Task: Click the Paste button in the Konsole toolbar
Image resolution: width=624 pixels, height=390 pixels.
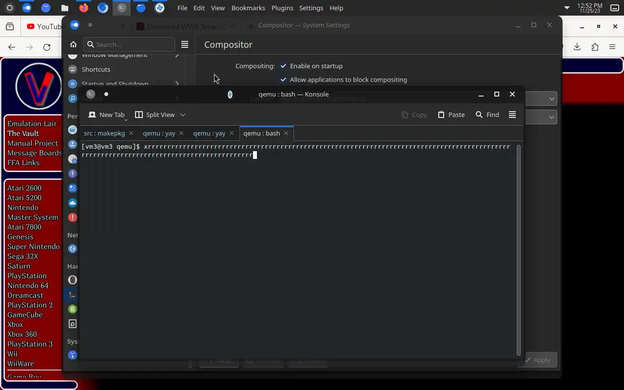Action: point(451,115)
